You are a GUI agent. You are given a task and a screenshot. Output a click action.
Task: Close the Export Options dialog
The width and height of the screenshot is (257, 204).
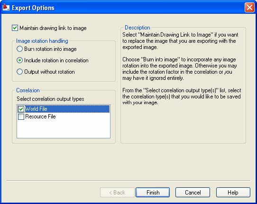[x=249, y=8]
